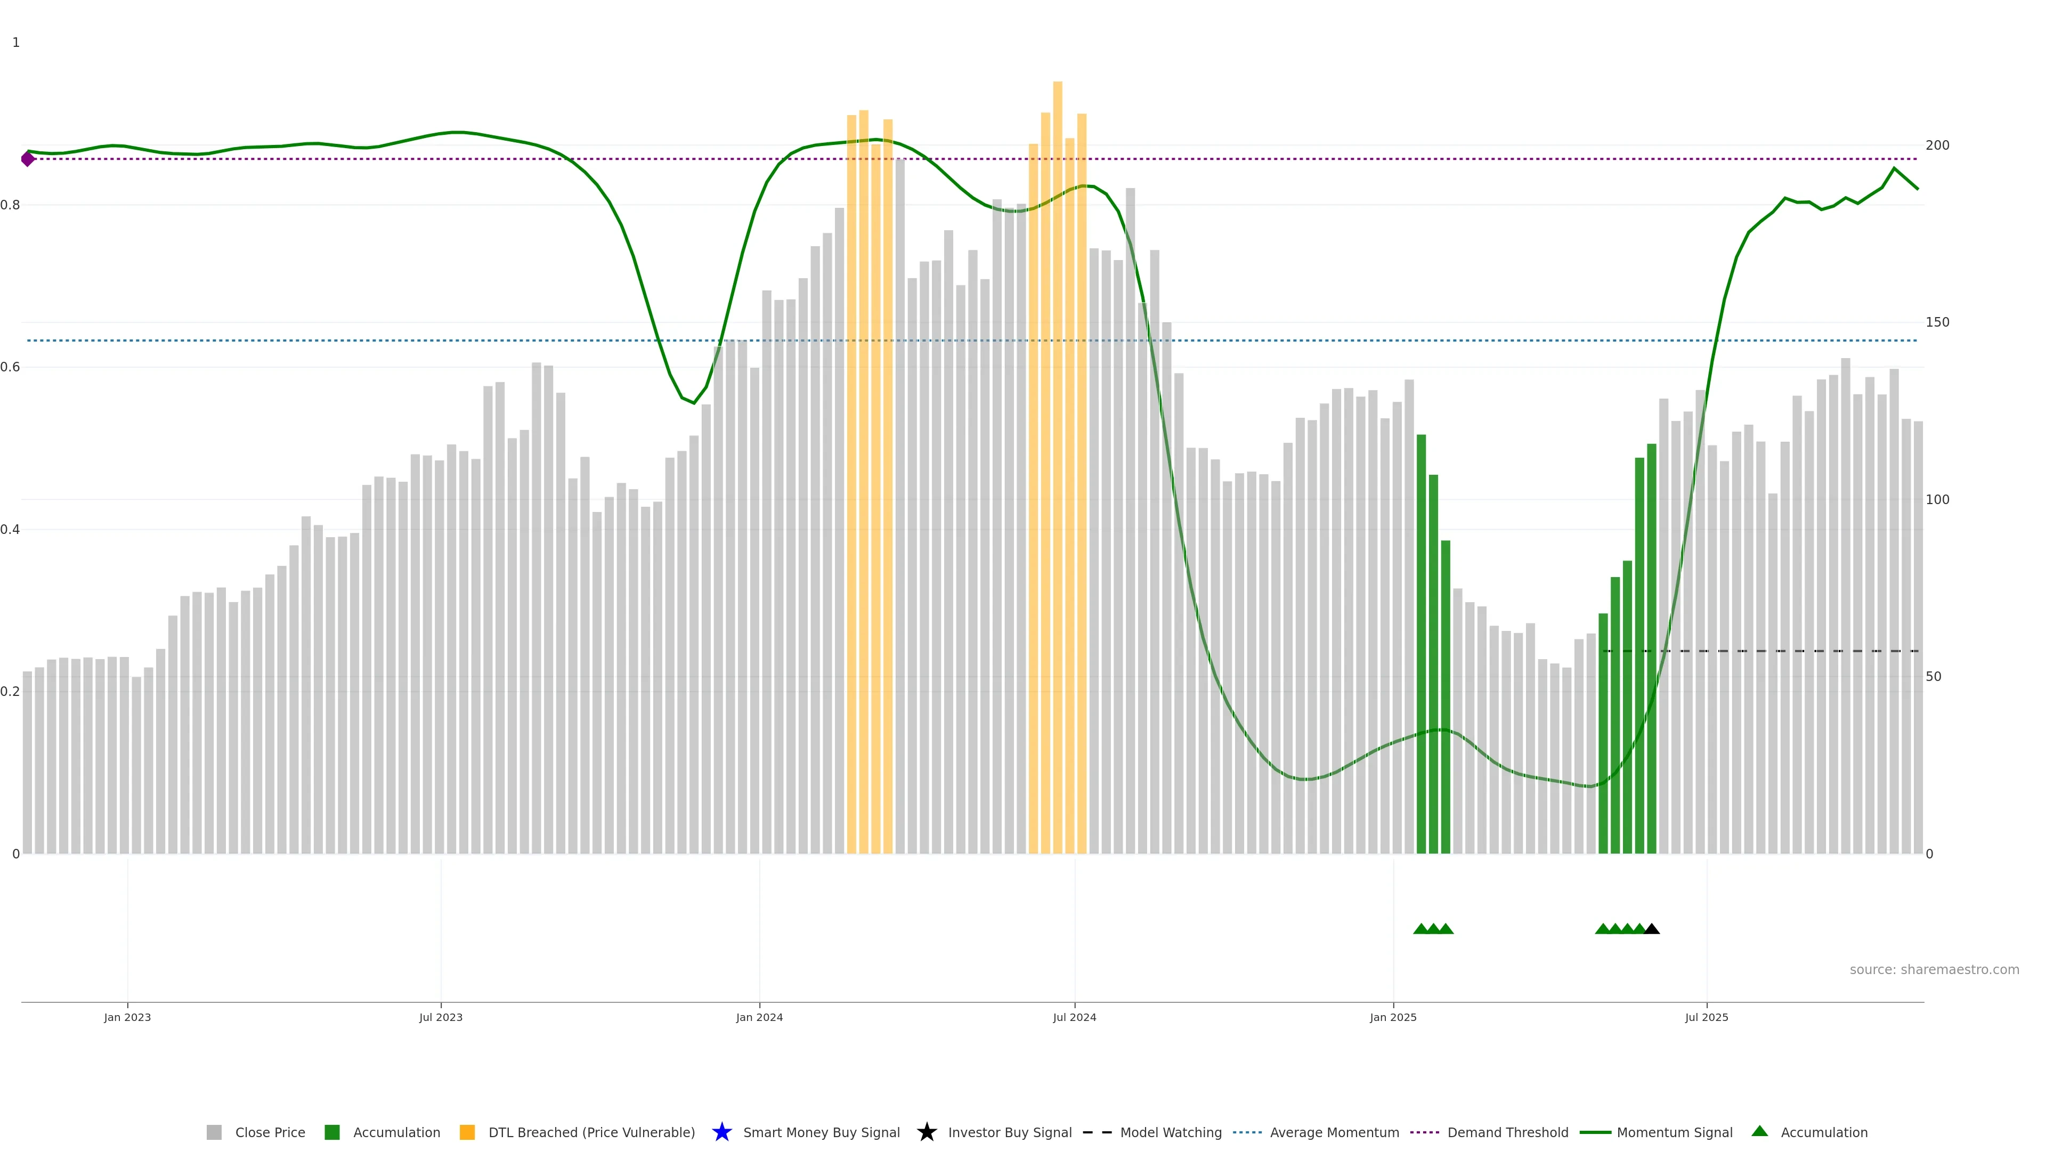Screen dimensions: 2046x1151
Task: Click the Model Watching dashed line icon
Action: pyautogui.click(x=1097, y=1132)
